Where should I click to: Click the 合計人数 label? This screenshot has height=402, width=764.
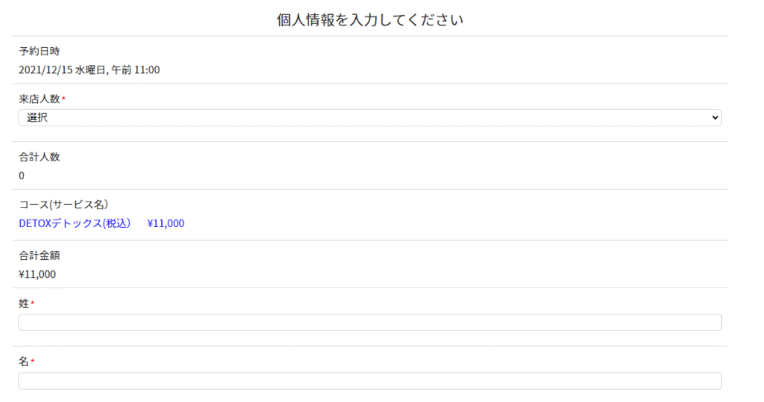tap(39, 157)
